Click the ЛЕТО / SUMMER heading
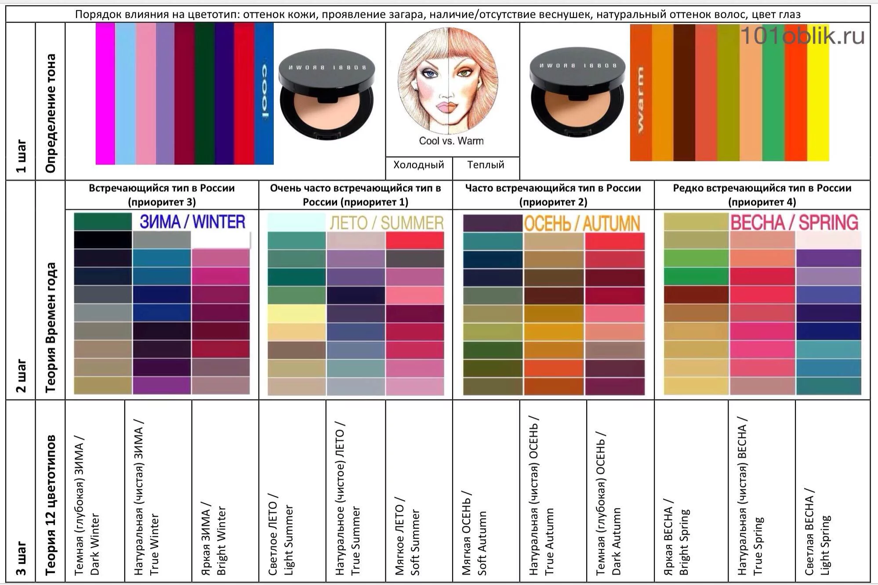 pos(387,223)
